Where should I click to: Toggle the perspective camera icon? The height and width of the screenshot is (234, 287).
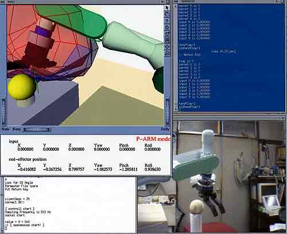[167, 53]
